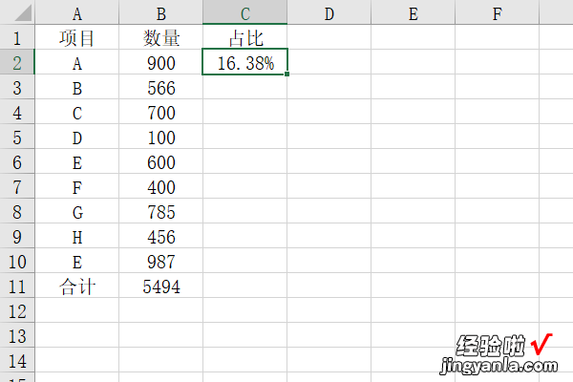Select row 10 header
Viewport: 573px width, 382px height.
click(x=17, y=261)
